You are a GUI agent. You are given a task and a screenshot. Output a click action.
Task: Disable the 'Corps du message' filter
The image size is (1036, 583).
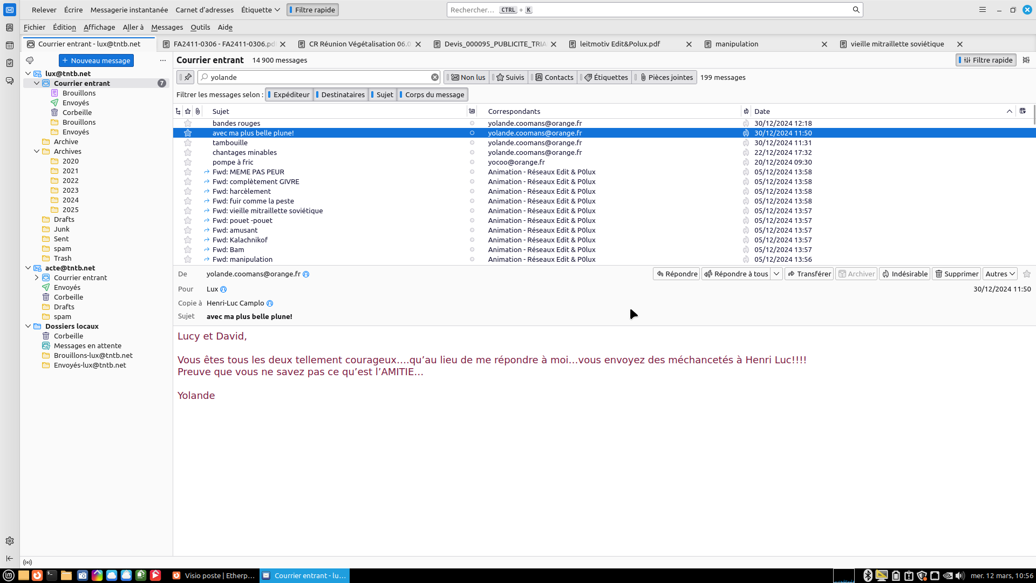pos(433,94)
